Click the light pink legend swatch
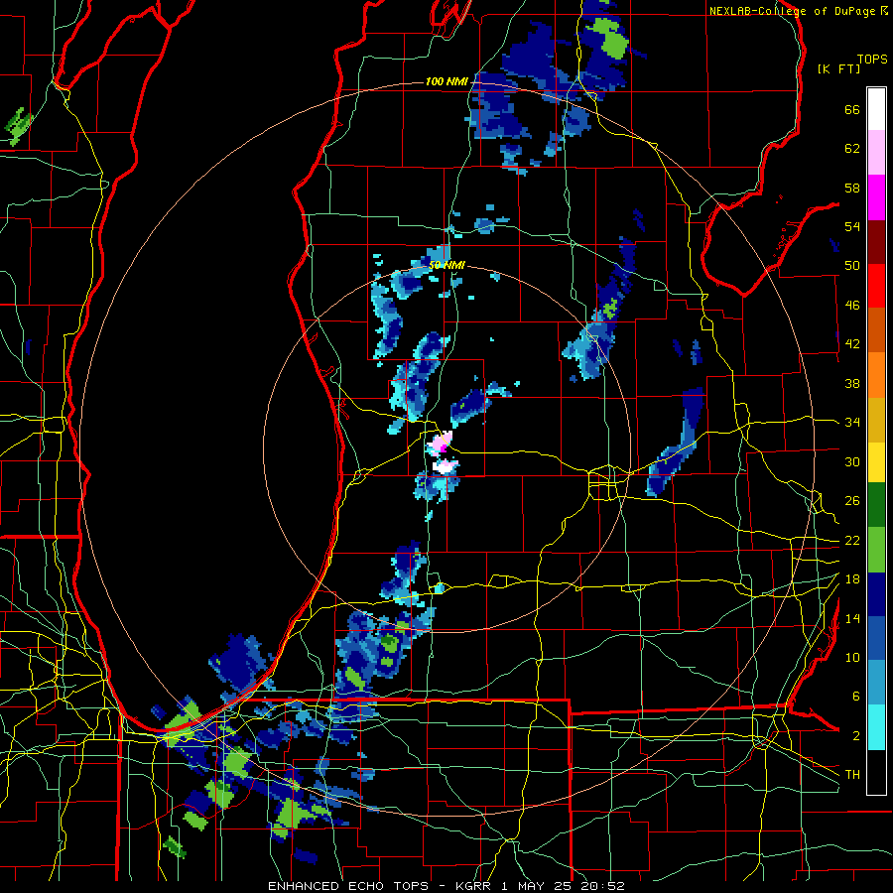This screenshot has width=893, height=893. tap(876, 153)
